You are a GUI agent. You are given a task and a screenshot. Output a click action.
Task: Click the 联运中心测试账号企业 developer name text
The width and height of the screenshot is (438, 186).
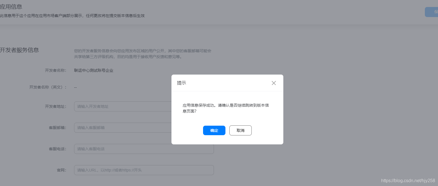tap(94, 70)
